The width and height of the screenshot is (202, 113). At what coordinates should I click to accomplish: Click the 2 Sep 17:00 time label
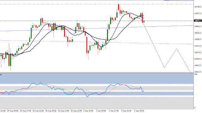pos(114,111)
